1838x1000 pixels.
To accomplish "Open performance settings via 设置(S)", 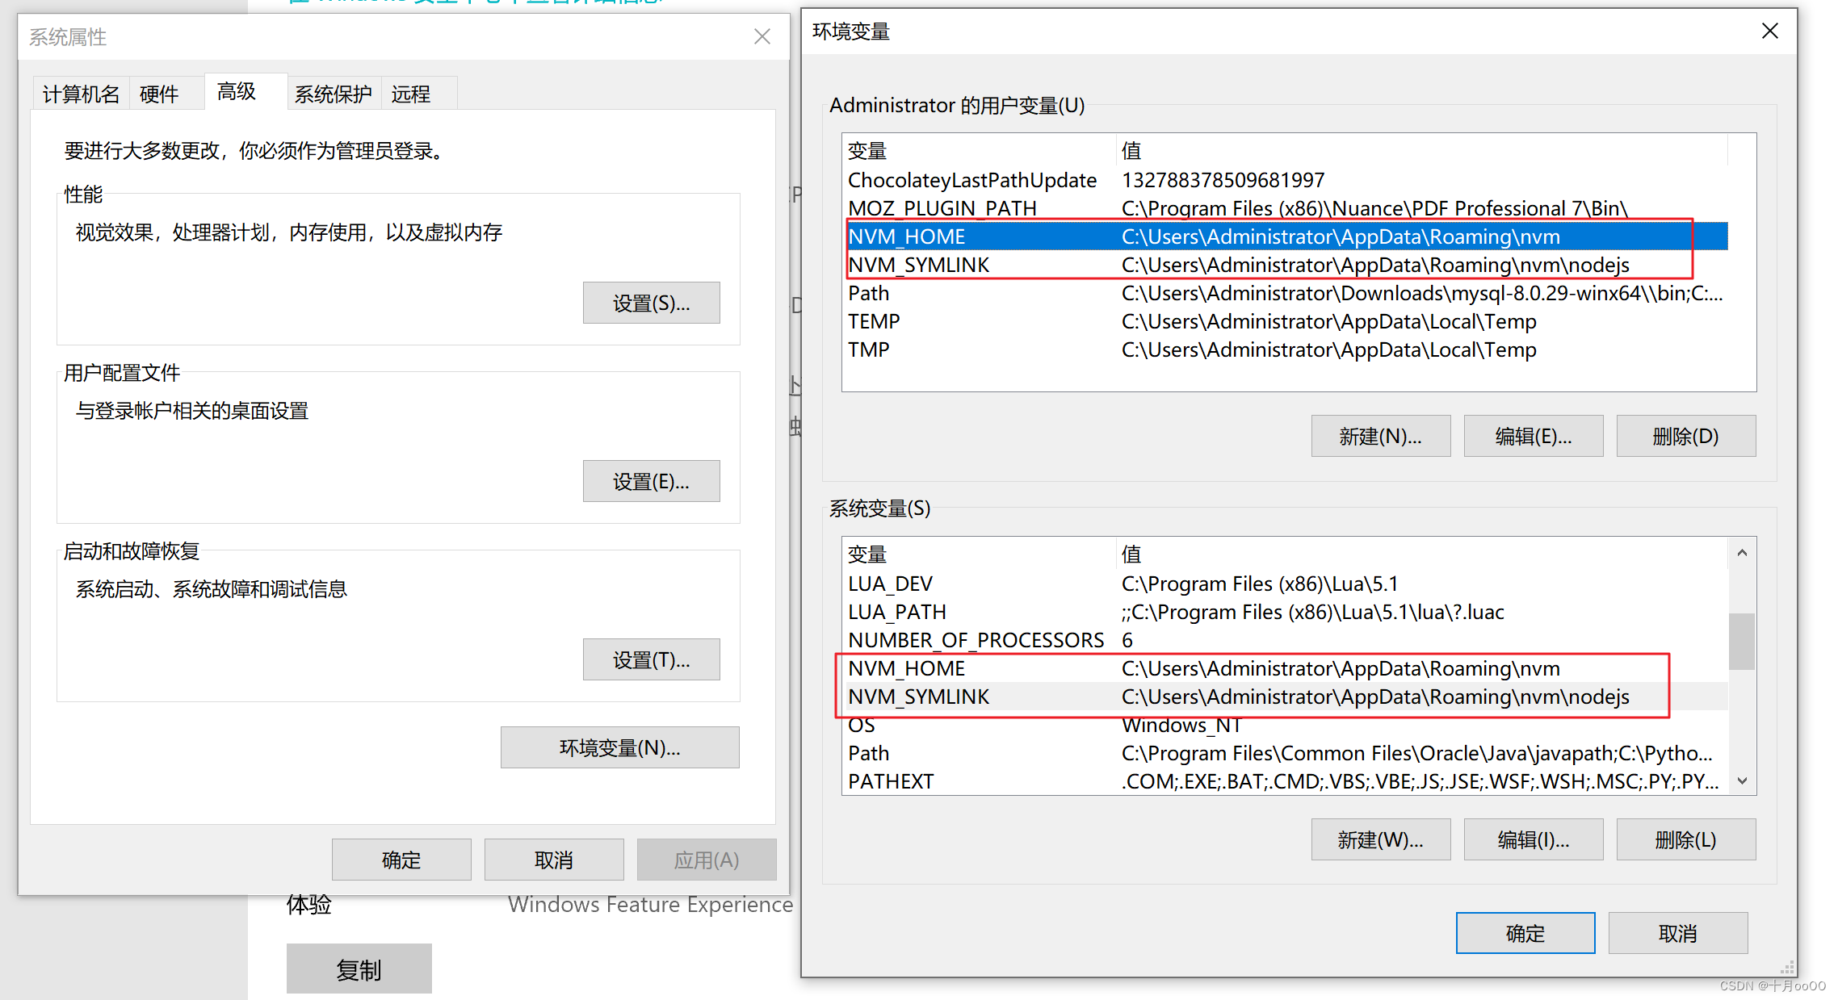I will [651, 303].
